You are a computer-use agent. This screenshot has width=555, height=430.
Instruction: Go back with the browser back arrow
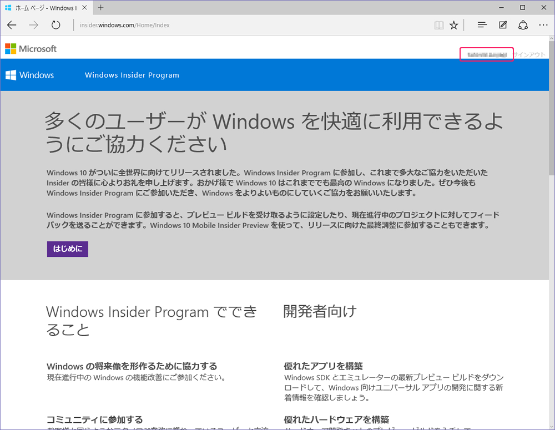click(x=12, y=25)
